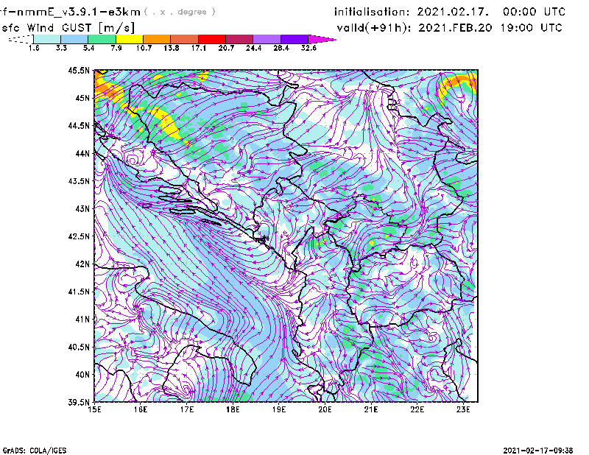Viewport: 589px width, 455px height.
Task: Click the '( . x . degree )' text
Action: coord(180,12)
